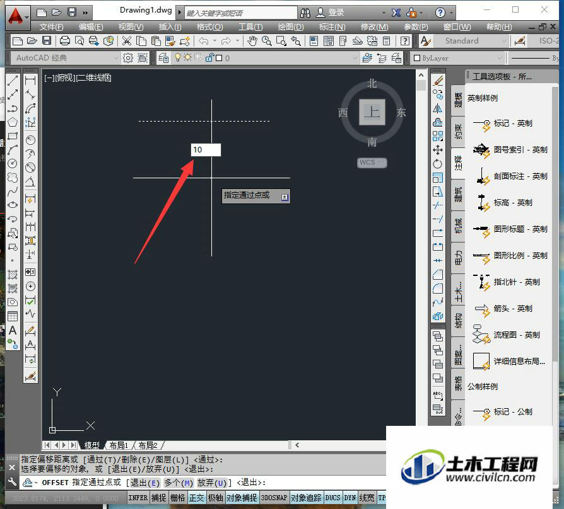Open the layer list dropdown
The image size is (564, 509).
pyautogui.click(x=265, y=58)
